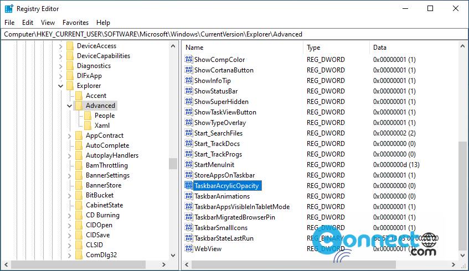This screenshot has height=271, width=469.
Task: Click the ShowSuperHidden value icon
Action: (189, 101)
